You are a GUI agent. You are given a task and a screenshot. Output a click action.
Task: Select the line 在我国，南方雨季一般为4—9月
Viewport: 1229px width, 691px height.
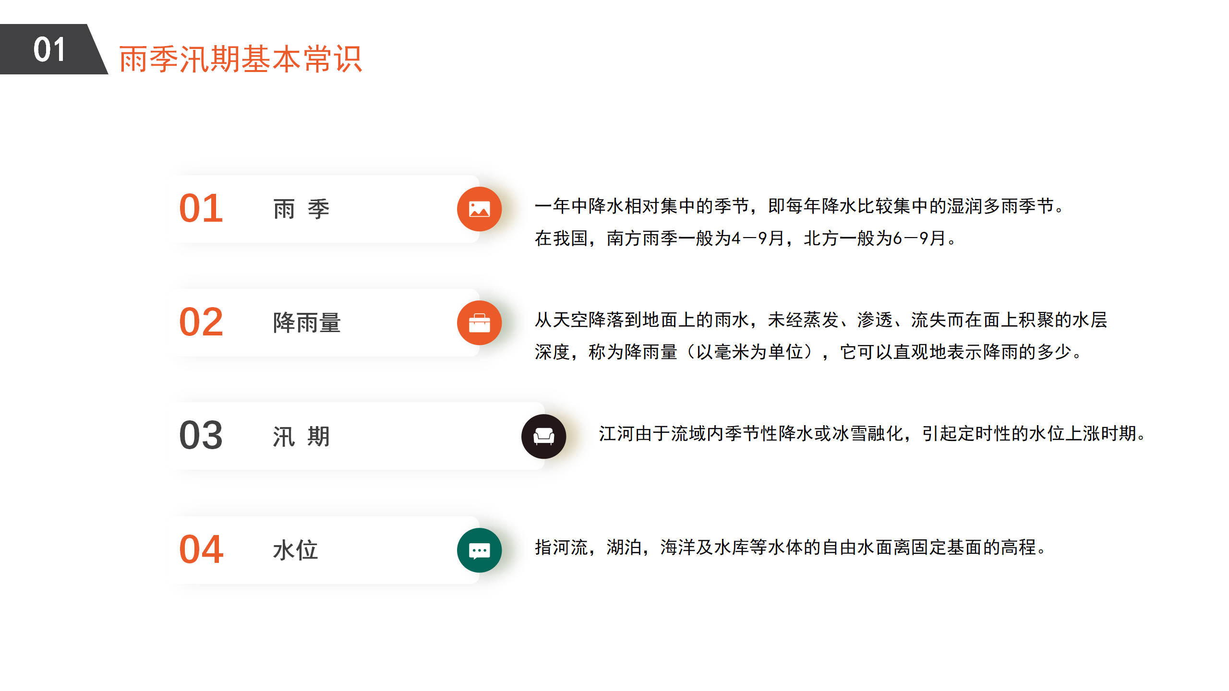tap(746, 238)
